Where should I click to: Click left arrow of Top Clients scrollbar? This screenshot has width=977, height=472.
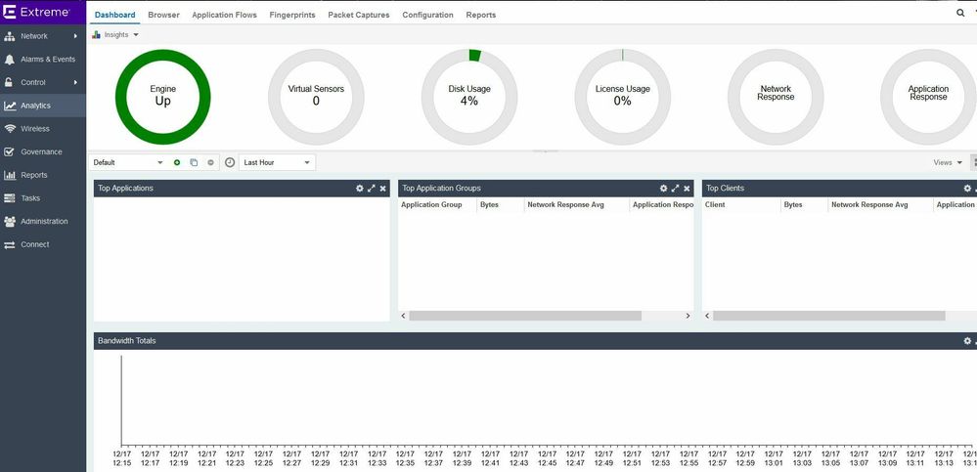[x=707, y=316]
